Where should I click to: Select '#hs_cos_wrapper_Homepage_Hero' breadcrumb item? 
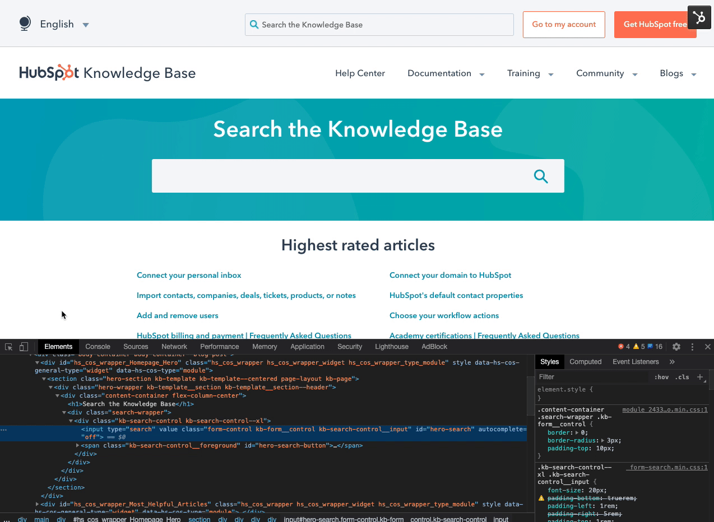click(x=127, y=519)
